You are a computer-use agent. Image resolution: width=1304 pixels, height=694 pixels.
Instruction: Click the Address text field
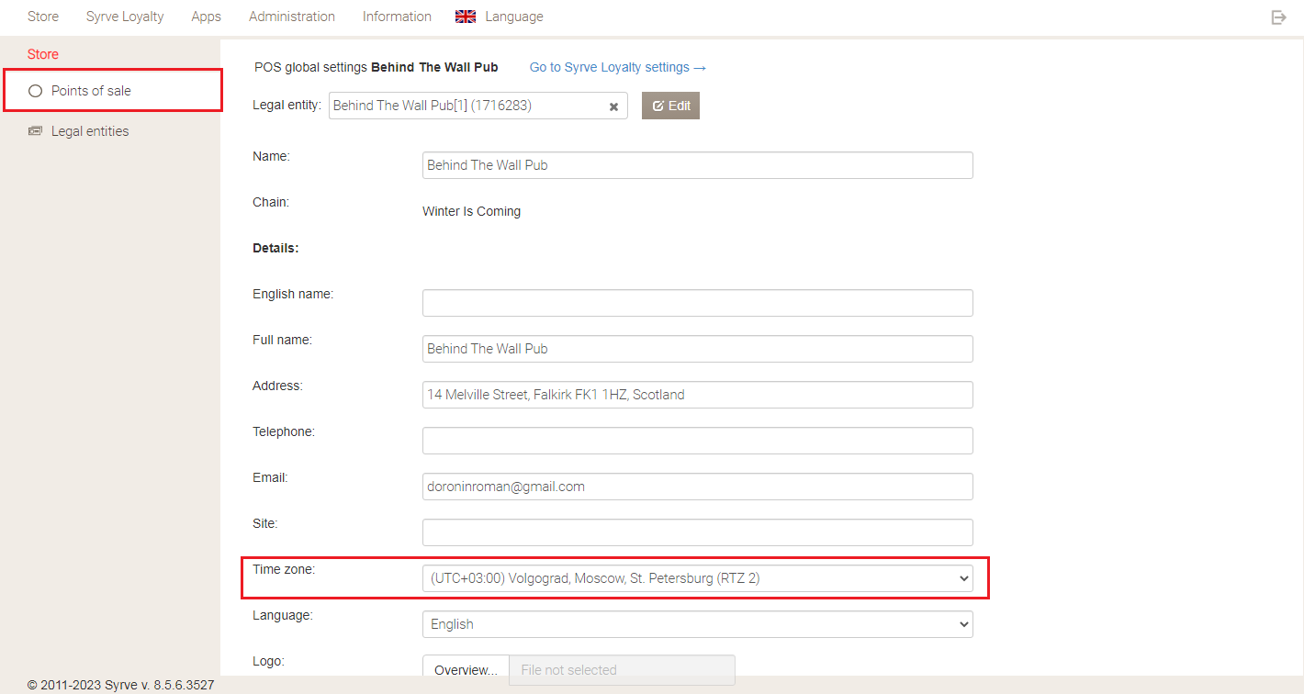coord(697,395)
